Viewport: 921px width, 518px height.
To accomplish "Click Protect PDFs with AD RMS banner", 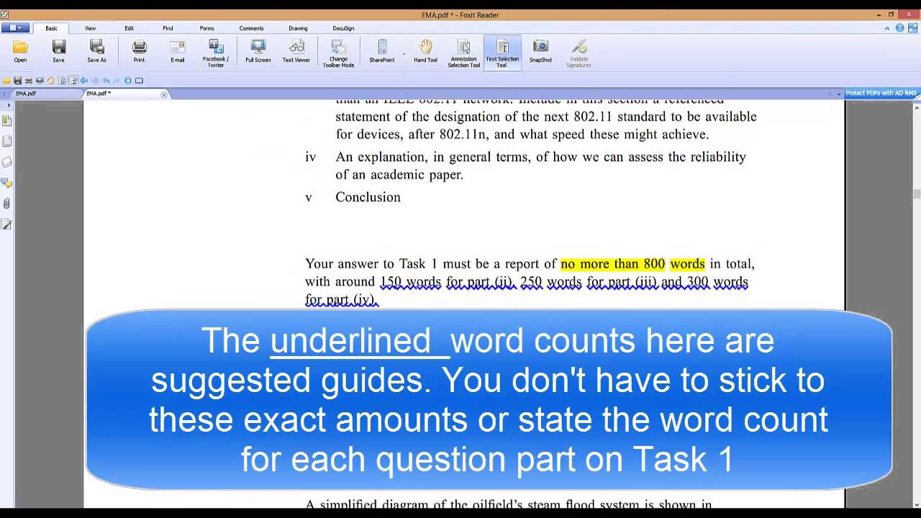I will (x=881, y=94).
